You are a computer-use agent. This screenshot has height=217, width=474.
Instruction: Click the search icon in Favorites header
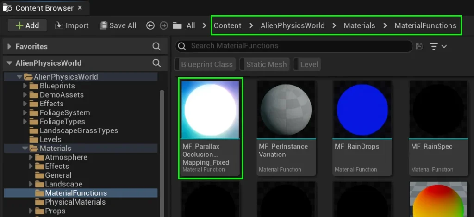pos(156,46)
